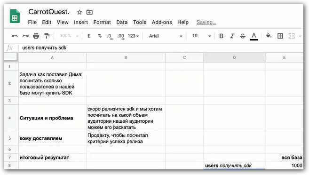Open the move to folder icon
The width and height of the screenshot is (309, 175).
pyautogui.click(x=89, y=12)
